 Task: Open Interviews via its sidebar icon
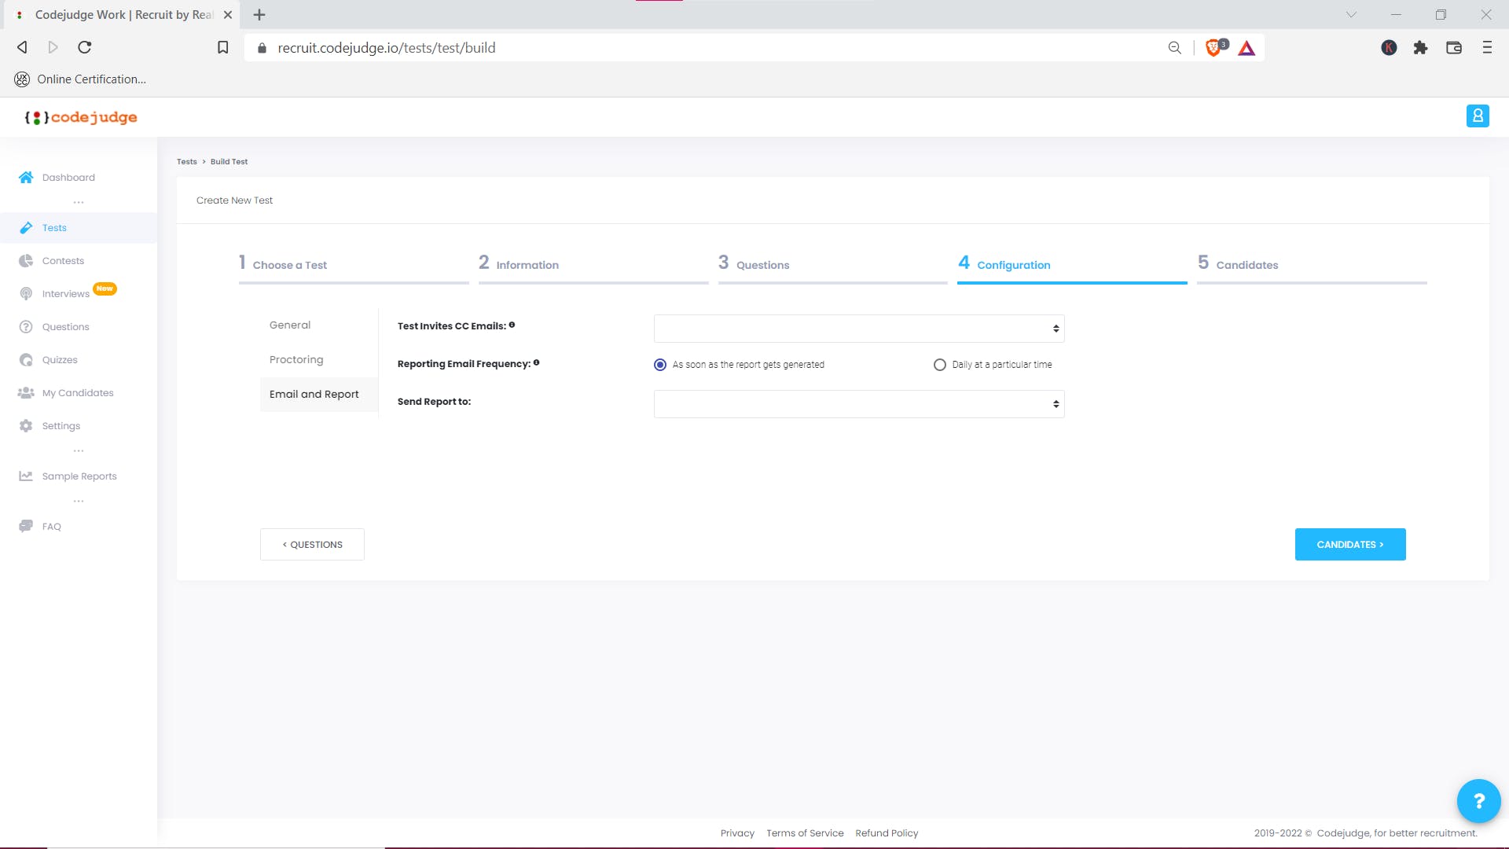click(26, 294)
